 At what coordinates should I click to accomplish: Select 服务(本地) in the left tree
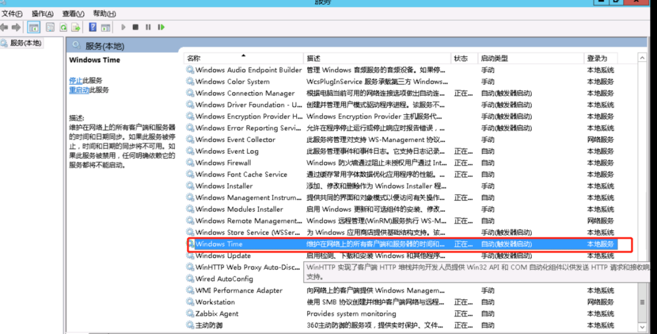click(26, 43)
